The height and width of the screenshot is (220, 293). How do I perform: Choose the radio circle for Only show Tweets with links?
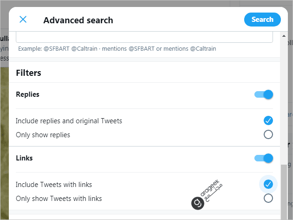pos(268,198)
